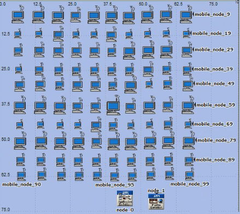
Task: Select the mobile_node_79 workstation icon
Action: pos(189,141)
